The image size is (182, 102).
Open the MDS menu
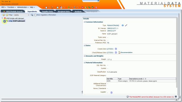point(4,7)
